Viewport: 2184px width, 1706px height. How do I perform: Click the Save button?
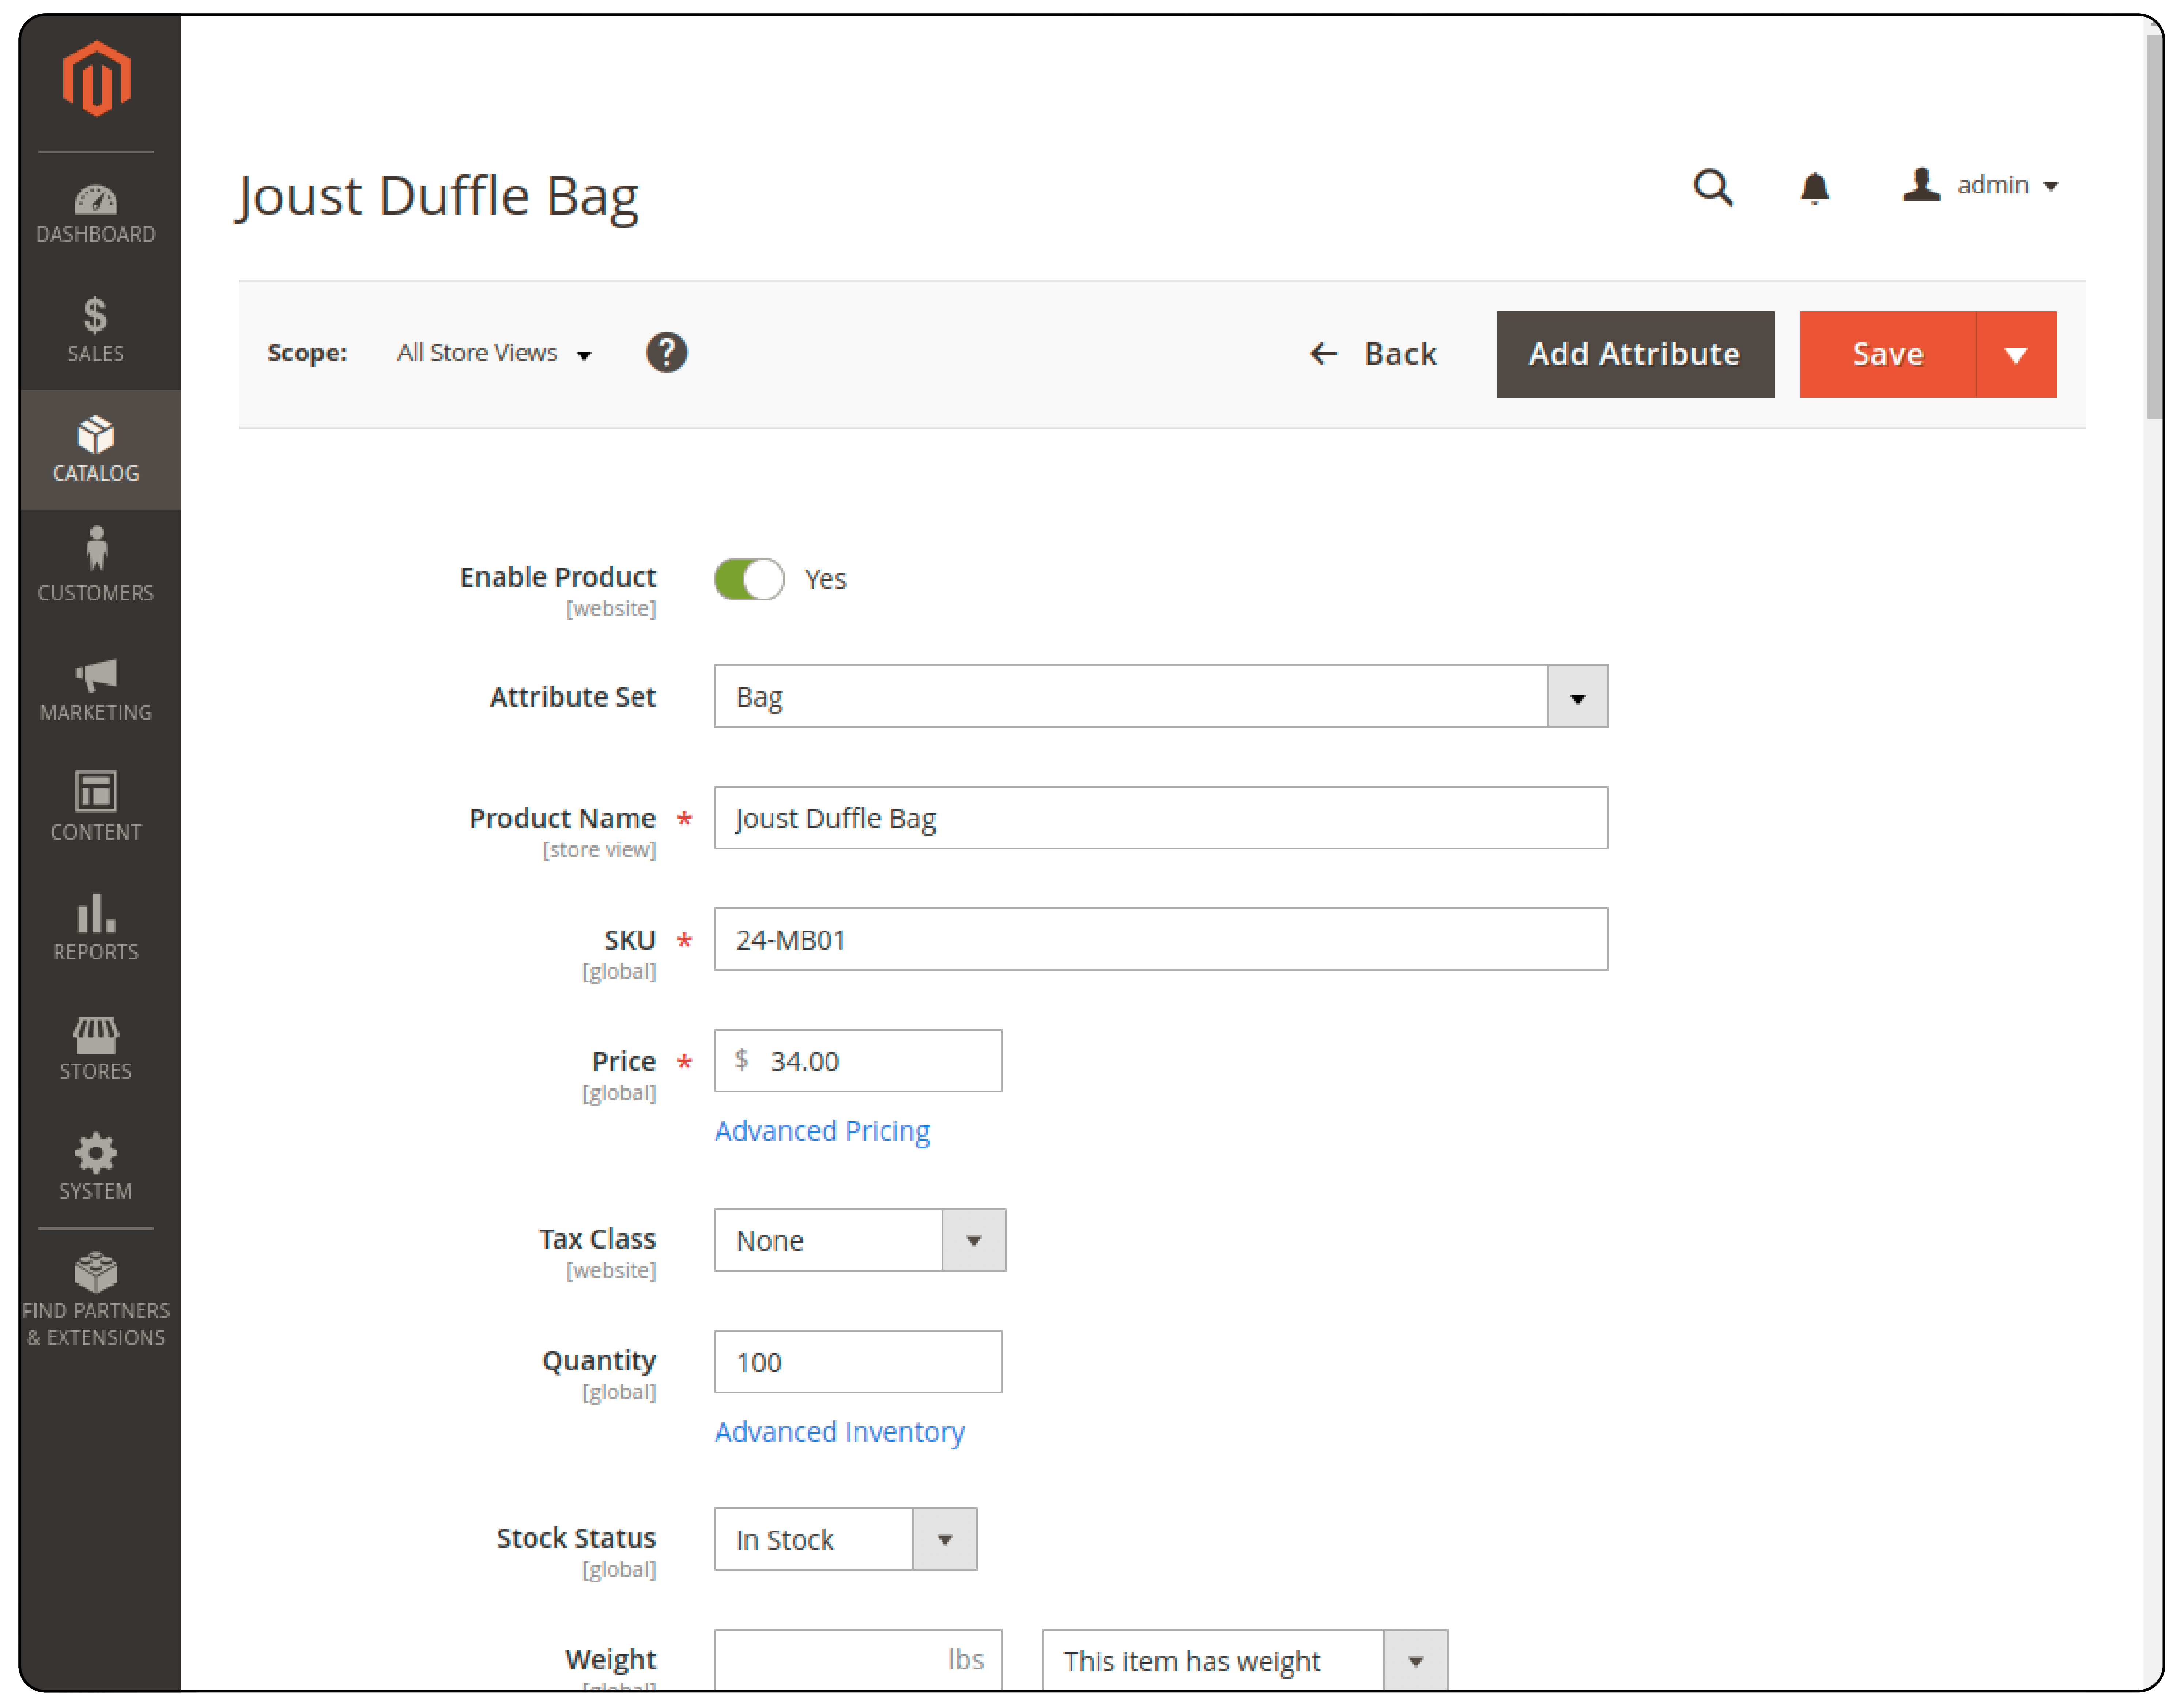[1888, 354]
